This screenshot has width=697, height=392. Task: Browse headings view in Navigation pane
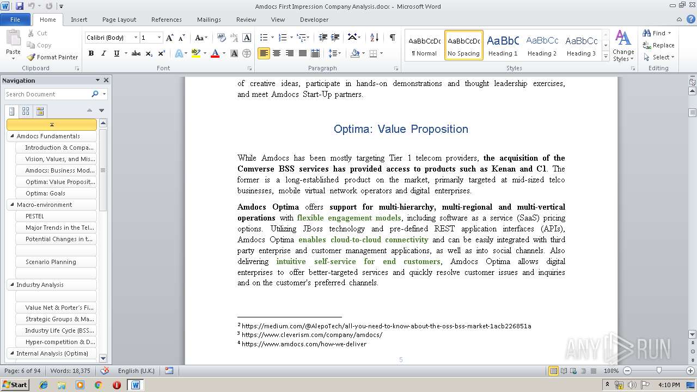[12, 112]
